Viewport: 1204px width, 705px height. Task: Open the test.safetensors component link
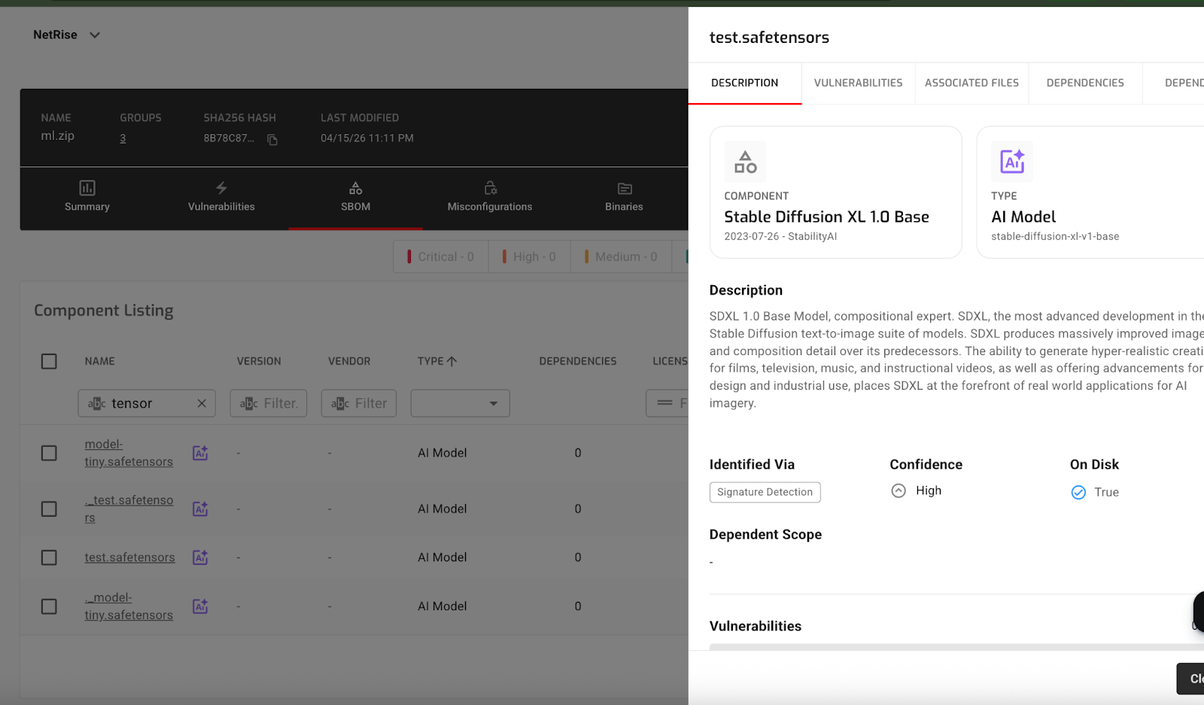pos(129,558)
